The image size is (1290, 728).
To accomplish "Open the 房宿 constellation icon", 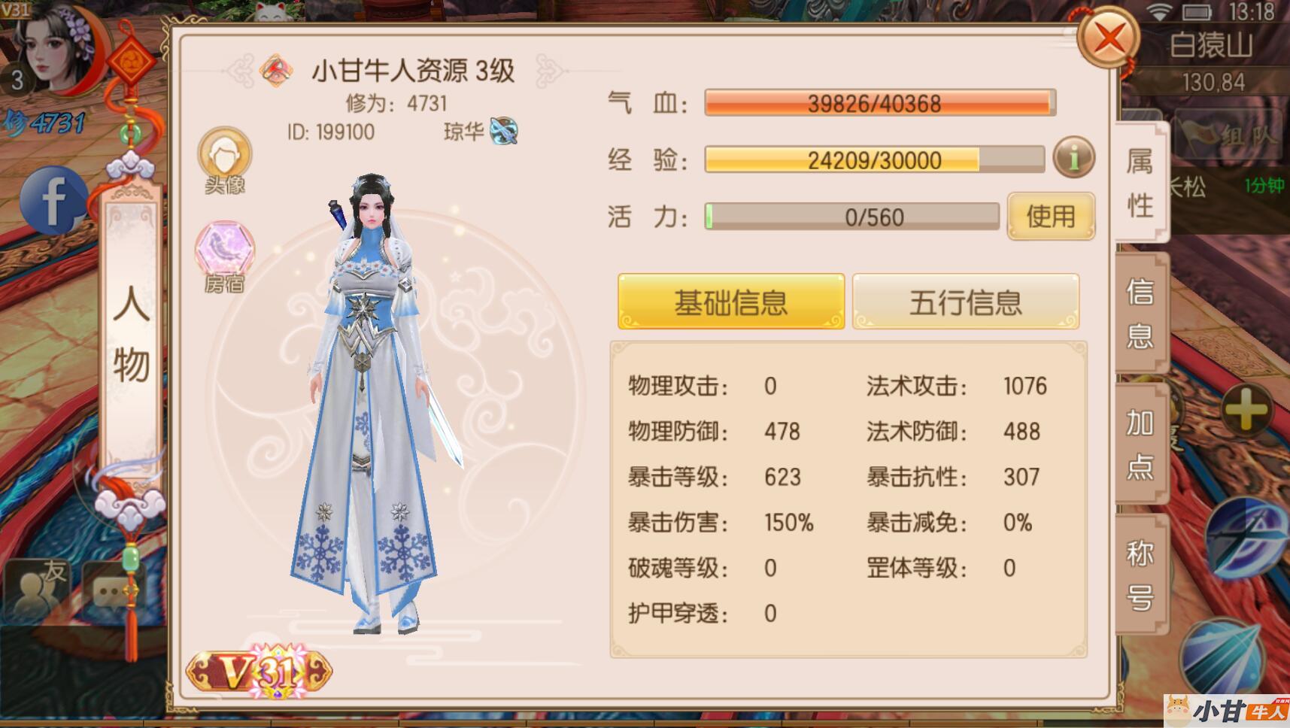I will (x=224, y=256).
